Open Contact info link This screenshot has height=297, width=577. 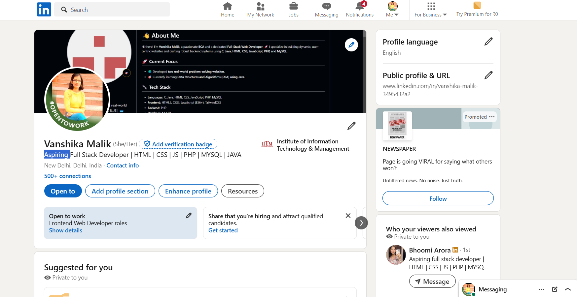[123, 165]
